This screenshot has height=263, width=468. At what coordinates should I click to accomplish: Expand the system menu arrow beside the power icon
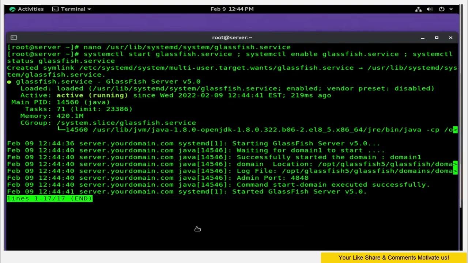451,9
